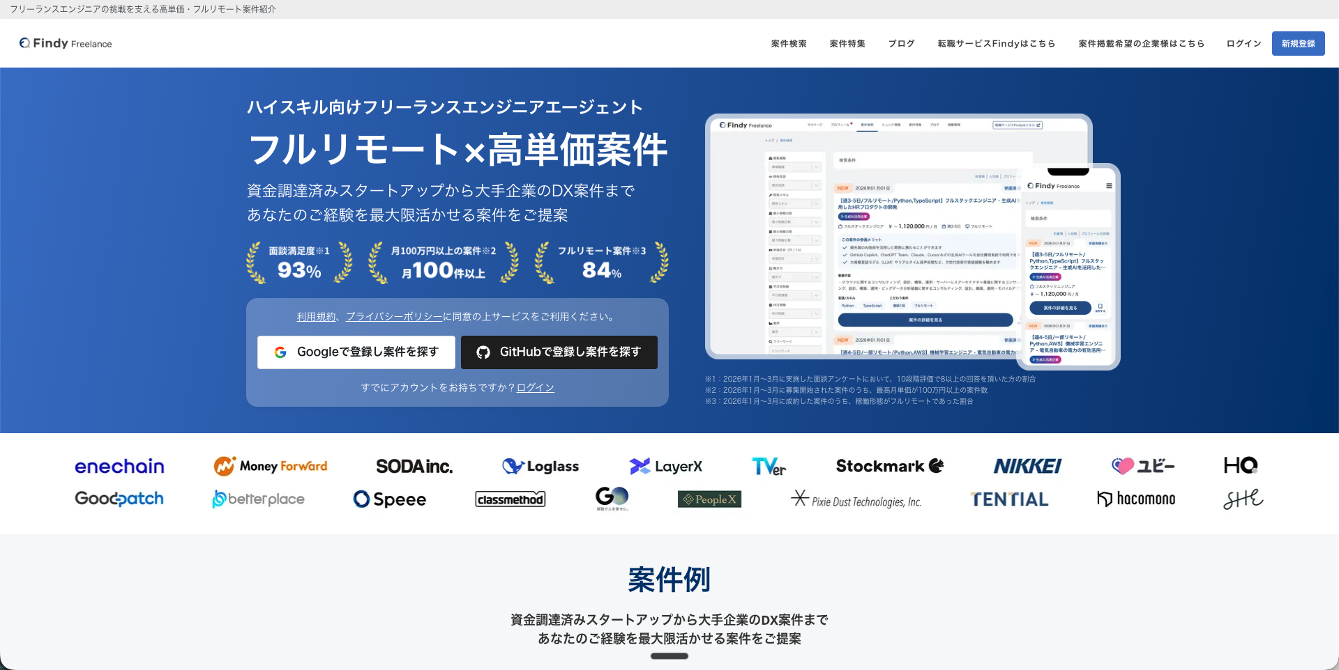Click the ※3 footnote about フルリモート割合
The height and width of the screenshot is (670, 1339).
click(x=839, y=401)
